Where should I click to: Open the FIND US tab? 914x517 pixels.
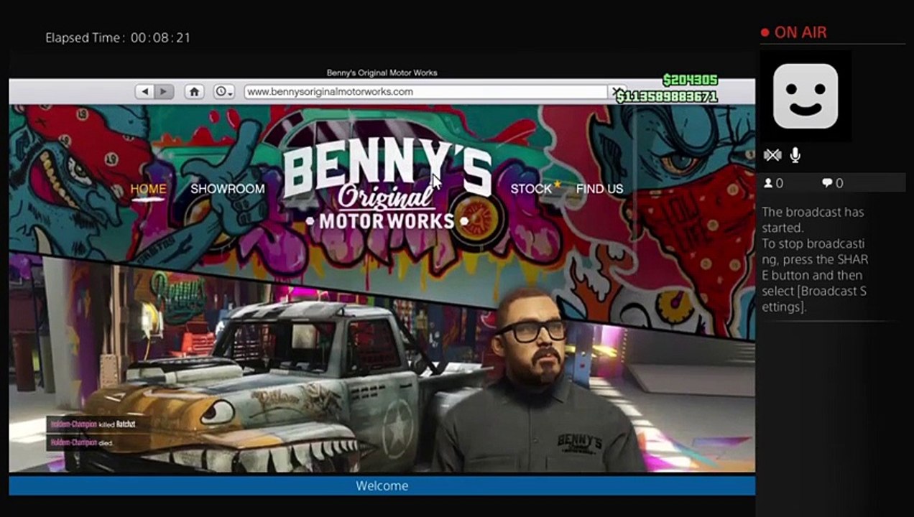click(x=599, y=189)
